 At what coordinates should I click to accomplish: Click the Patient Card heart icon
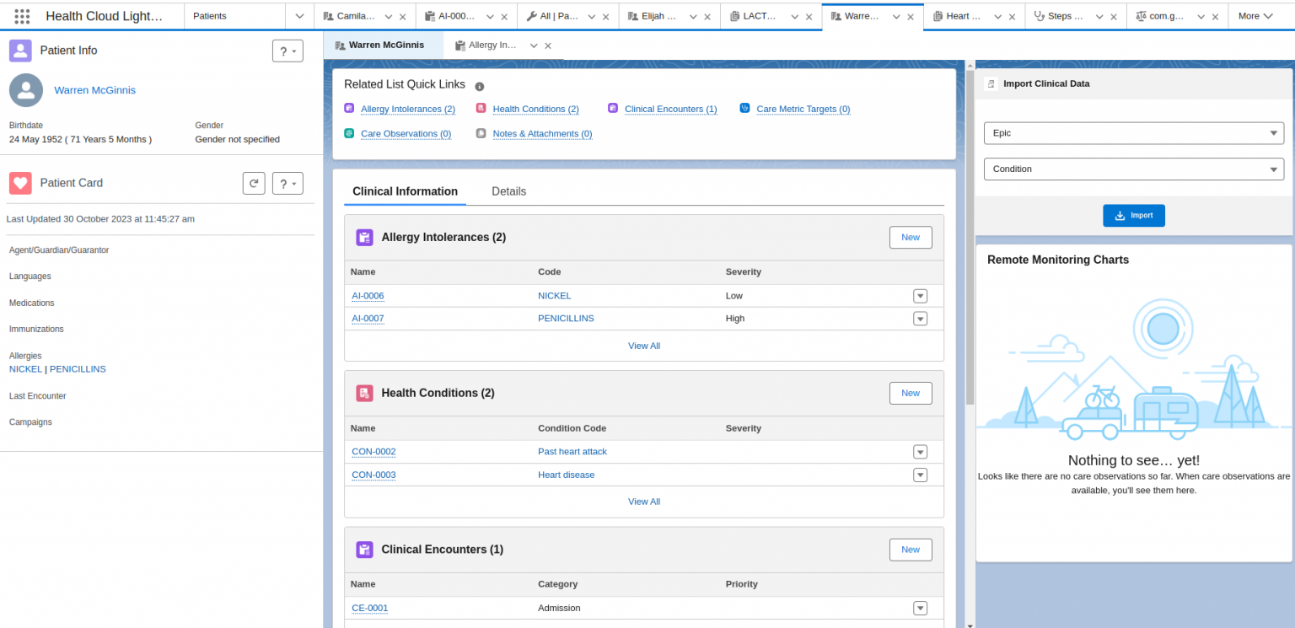tap(20, 183)
